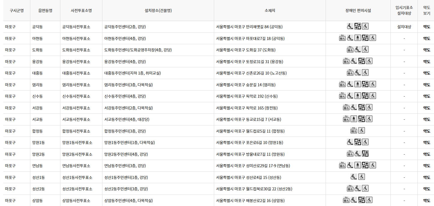The height and width of the screenshot is (206, 434).
Task: Click the wheelchair ramp icon for 망원2동
Action: pos(357,154)
